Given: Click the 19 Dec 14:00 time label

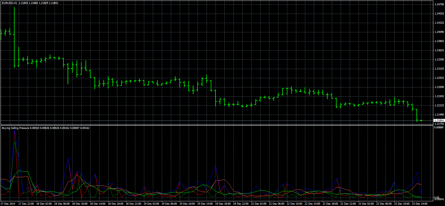Looking at the screenshot, I should [205, 204].
